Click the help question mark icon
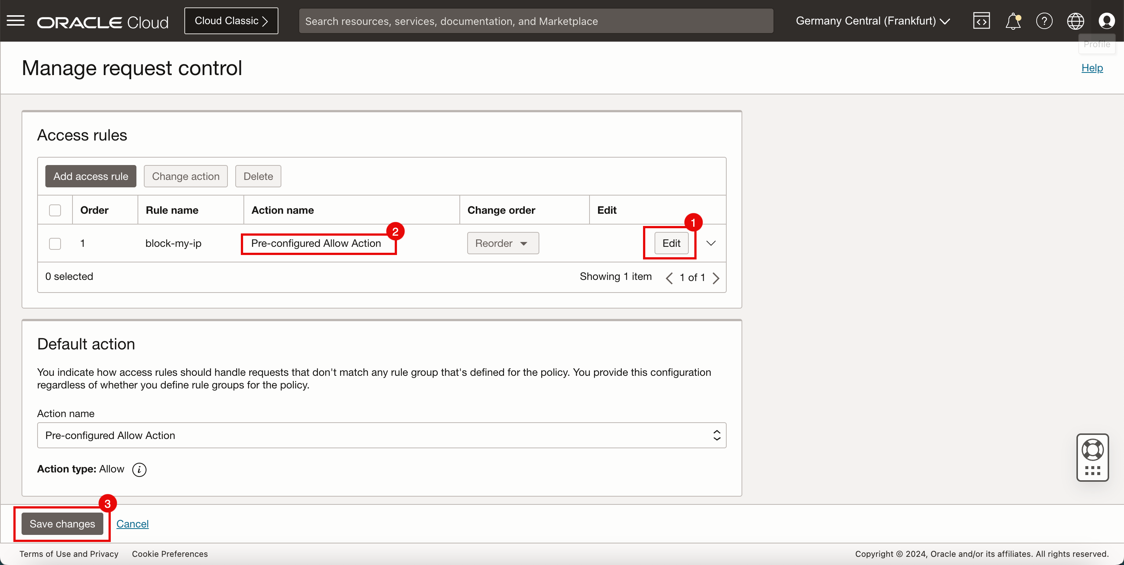The height and width of the screenshot is (565, 1124). click(1044, 21)
